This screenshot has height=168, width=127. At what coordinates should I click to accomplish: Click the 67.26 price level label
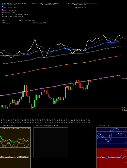(123, 107)
